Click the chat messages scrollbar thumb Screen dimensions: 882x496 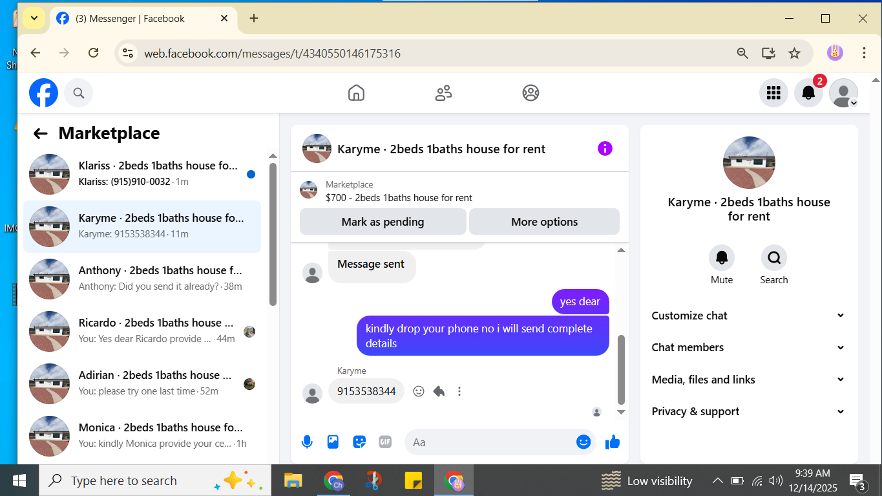pyautogui.click(x=622, y=369)
